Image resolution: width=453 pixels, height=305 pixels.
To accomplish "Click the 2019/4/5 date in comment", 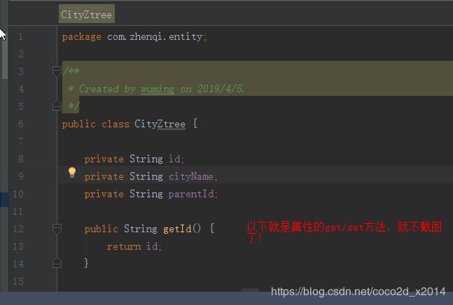I will coord(220,89).
